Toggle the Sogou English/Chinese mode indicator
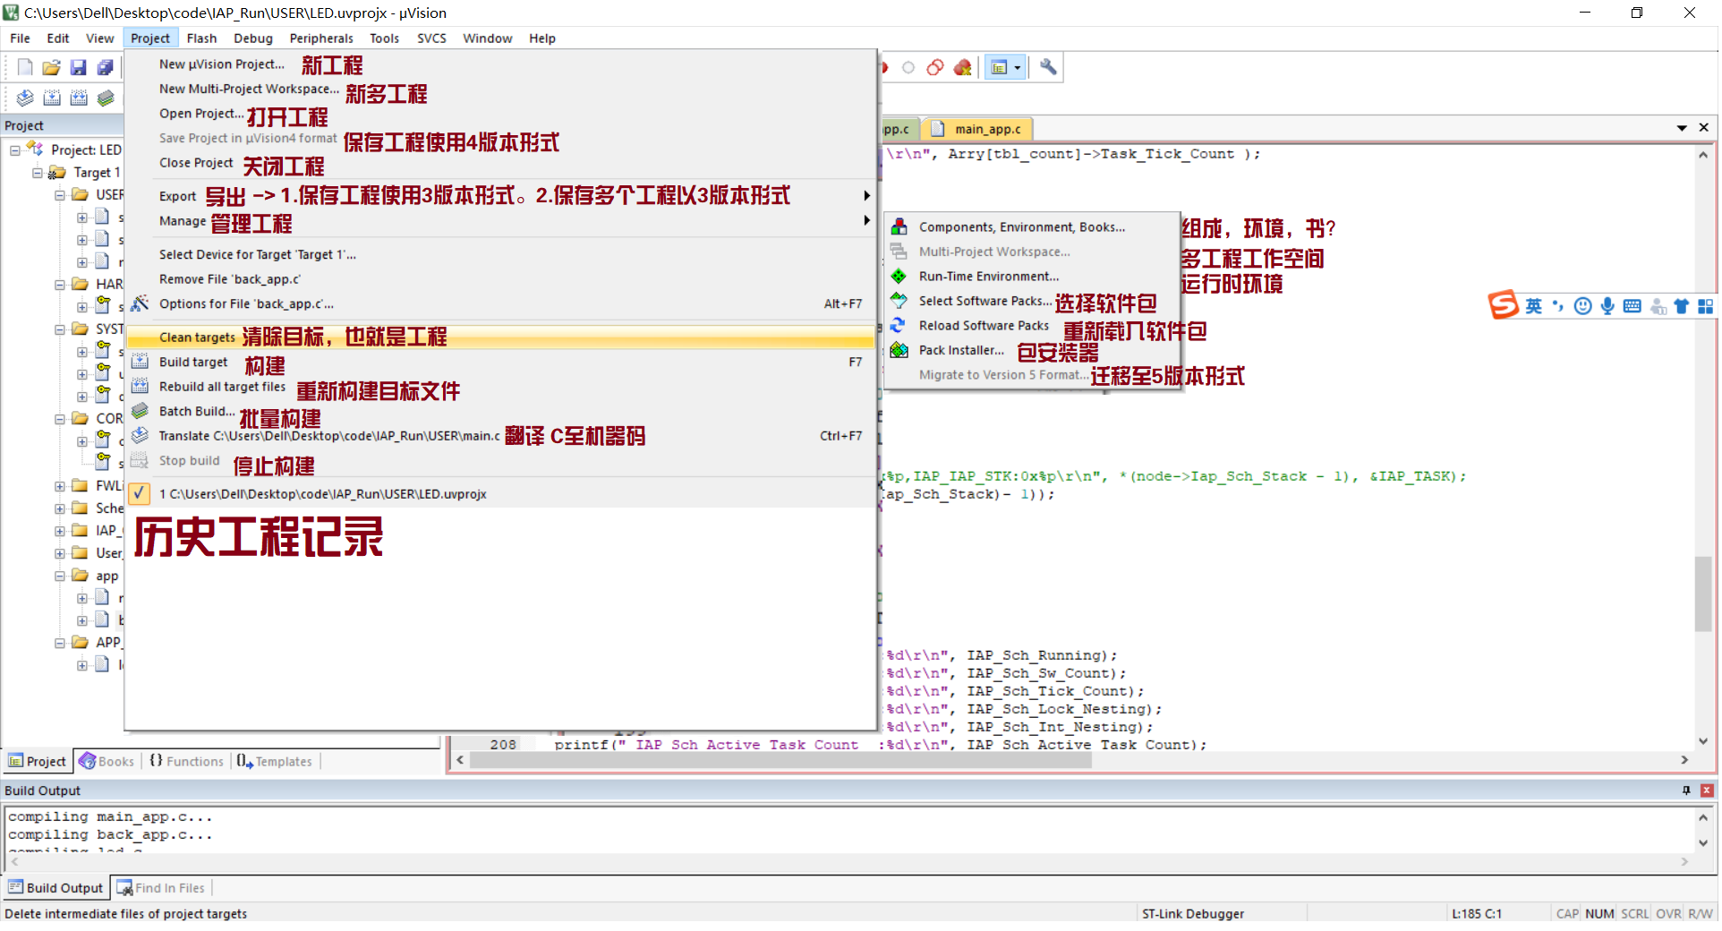Image resolution: width=1722 pixels, height=931 pixels. click(1534, 306)
